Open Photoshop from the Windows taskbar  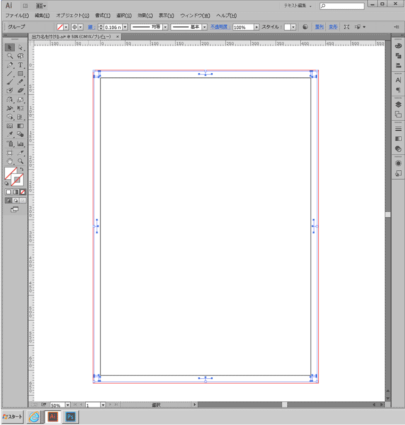[71, 417]
